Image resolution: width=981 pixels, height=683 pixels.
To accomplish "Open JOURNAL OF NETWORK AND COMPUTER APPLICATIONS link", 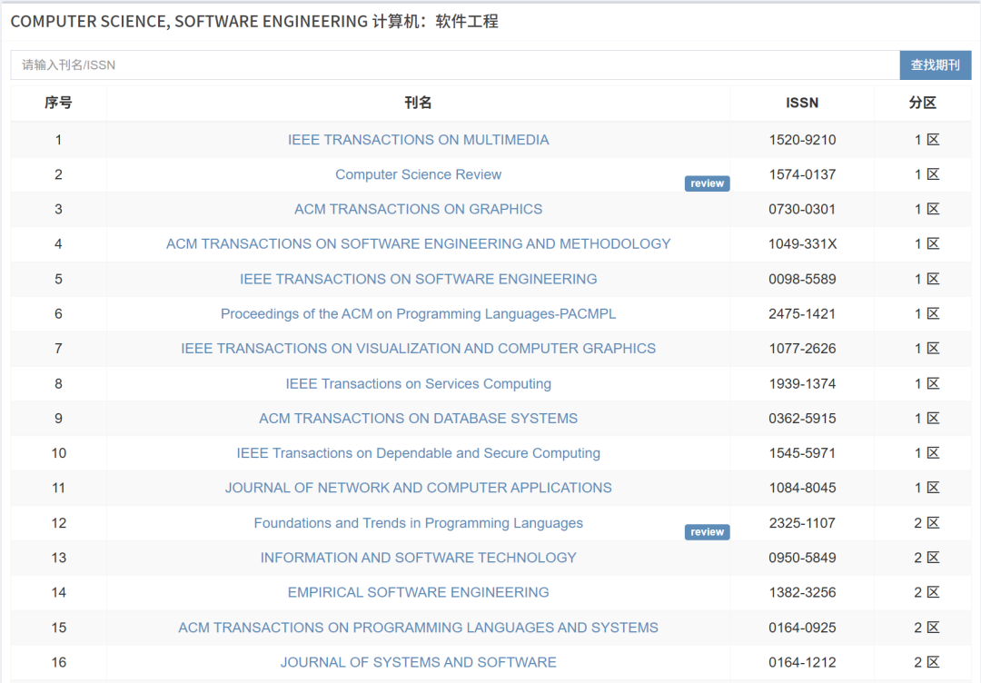I will pyautogui.click(x=418, y=488).
